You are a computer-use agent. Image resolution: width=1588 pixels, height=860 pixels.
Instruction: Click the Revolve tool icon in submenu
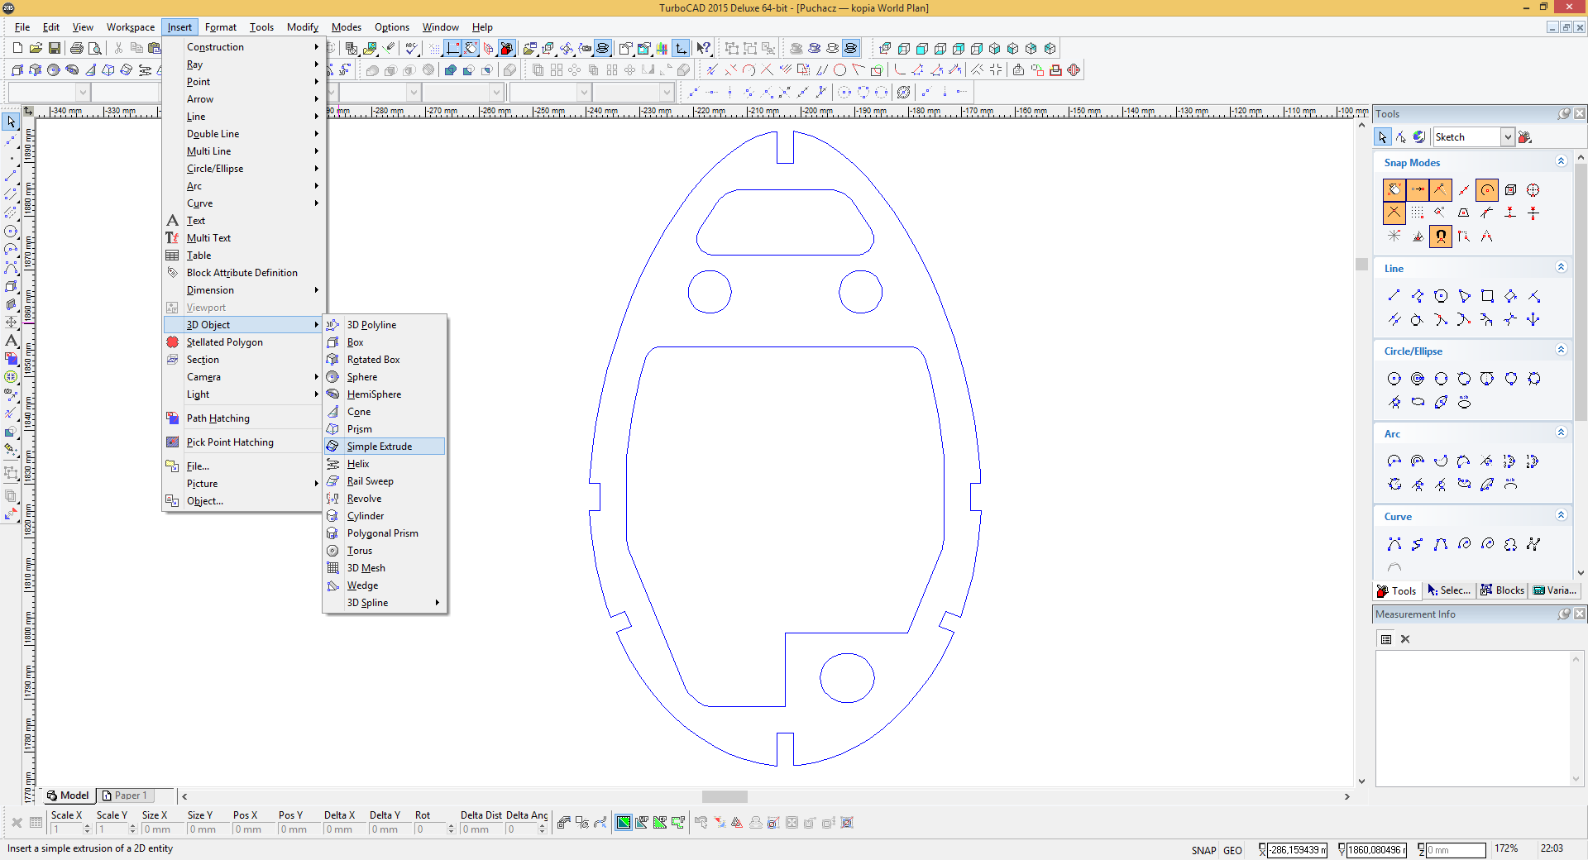[332, 499]
